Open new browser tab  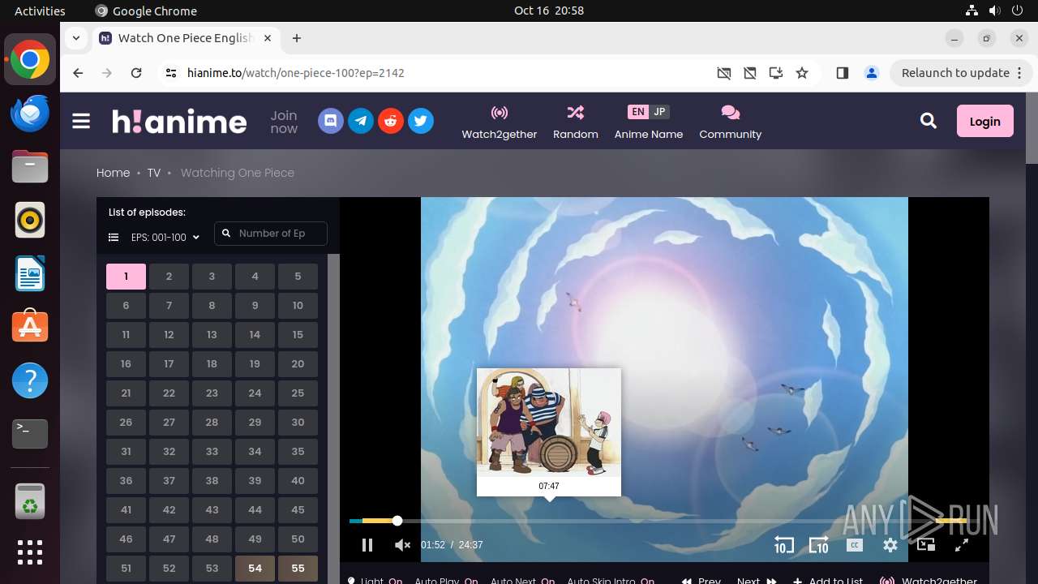[297, 38]
